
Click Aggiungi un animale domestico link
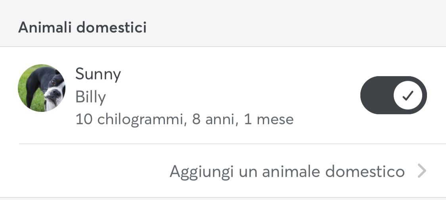tap(287, 172)
